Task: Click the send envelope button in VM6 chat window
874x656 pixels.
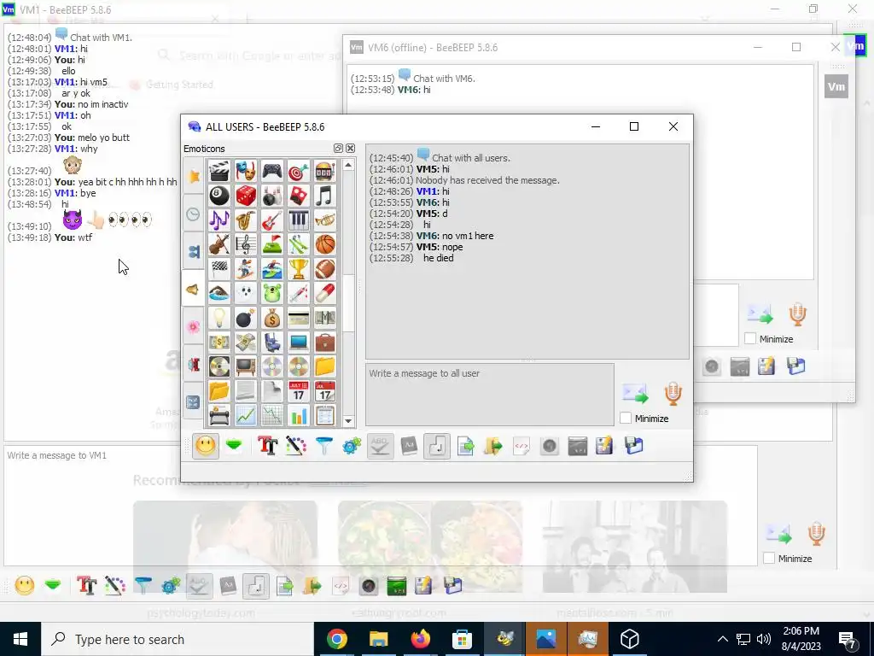Action: point(760,314)
